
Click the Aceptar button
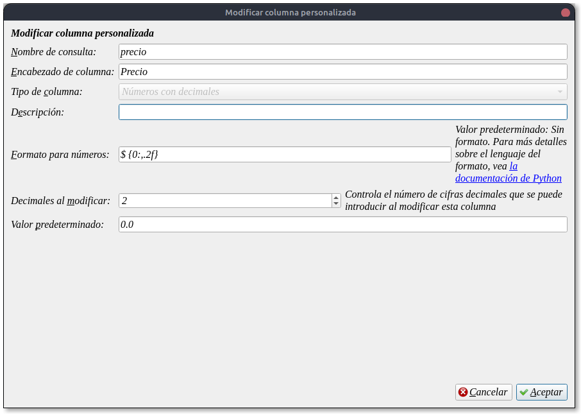[541, 392]
